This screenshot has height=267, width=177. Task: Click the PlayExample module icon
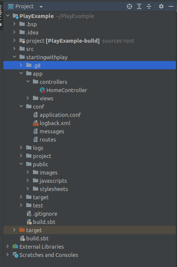(x=15, y=16)
